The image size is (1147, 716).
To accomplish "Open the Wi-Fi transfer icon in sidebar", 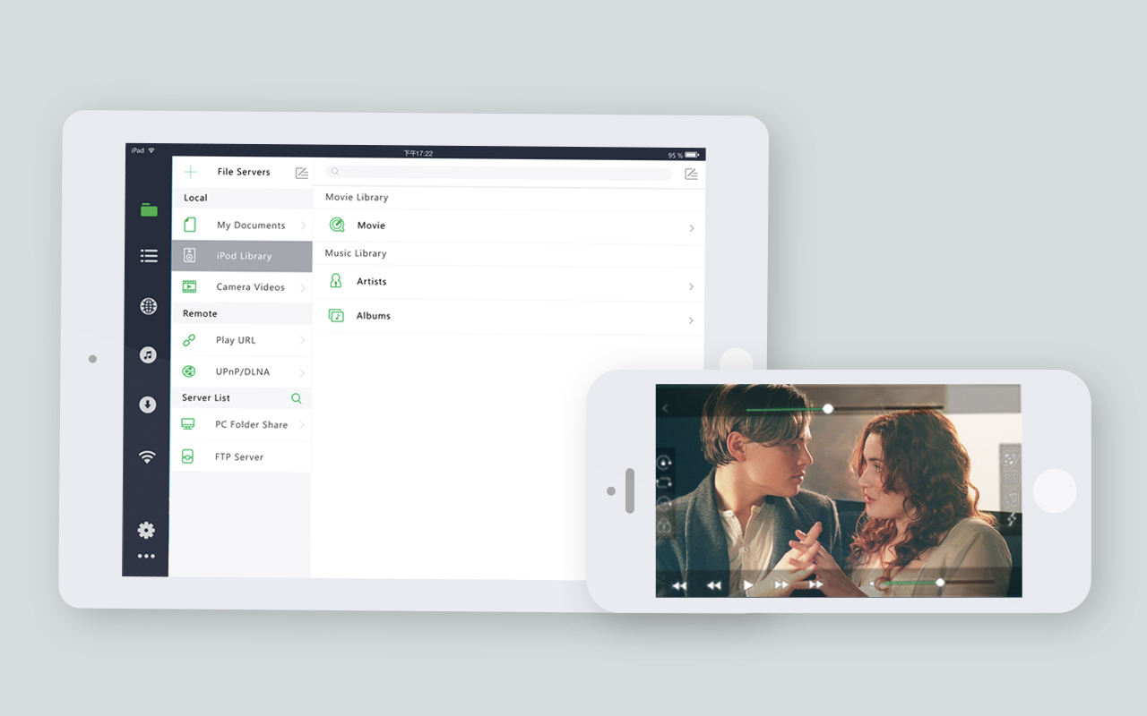I will (x=148, y=457).
